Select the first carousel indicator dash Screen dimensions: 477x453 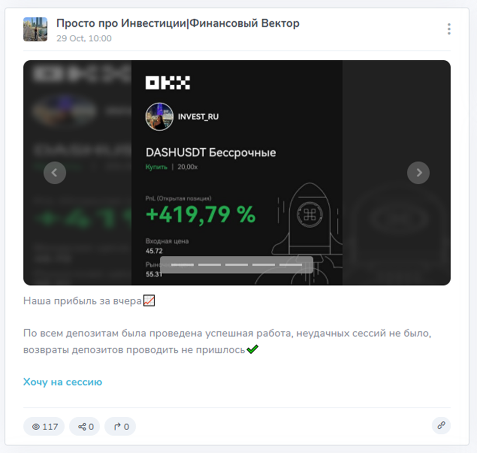coord(182,264)
